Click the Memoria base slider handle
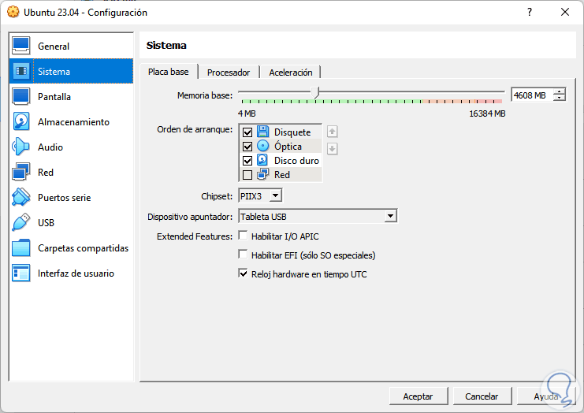Screen dimensions: 584x413 pyautogui.click(x=317, y=92)
